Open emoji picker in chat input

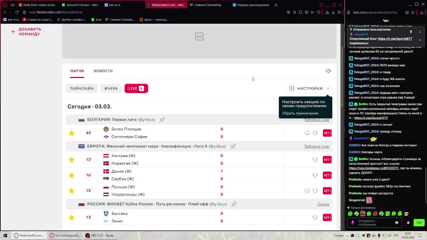pyautogui.click(x=397, y=223)
